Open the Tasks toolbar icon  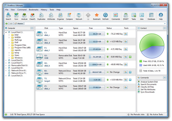[134, 16]
